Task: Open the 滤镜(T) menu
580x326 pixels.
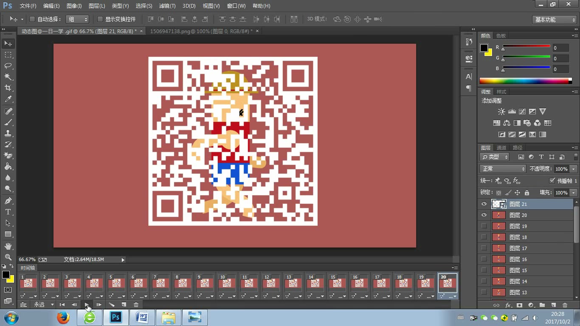Action: tap(167, 6)
